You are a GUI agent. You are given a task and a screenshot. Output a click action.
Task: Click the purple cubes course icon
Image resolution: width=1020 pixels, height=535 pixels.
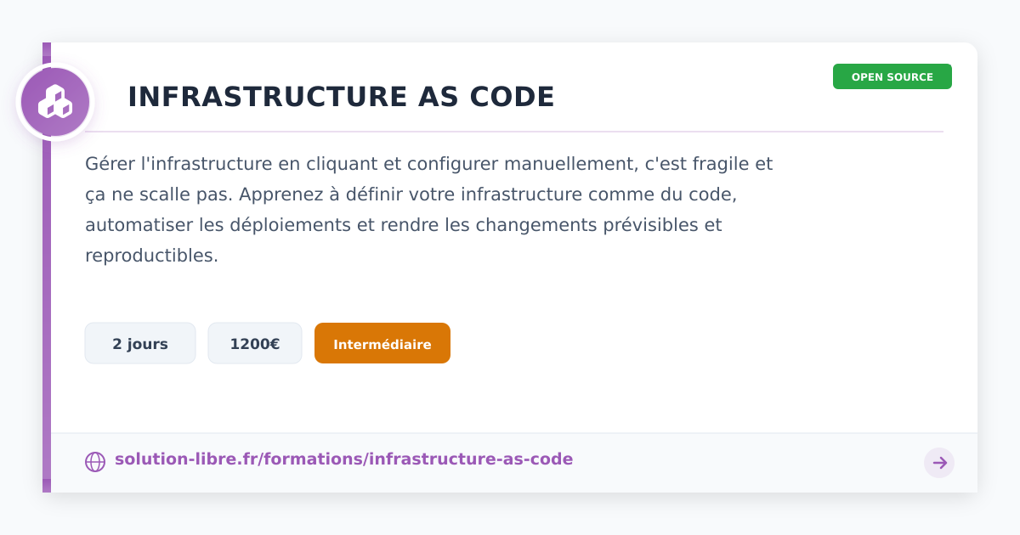(55, 102)
